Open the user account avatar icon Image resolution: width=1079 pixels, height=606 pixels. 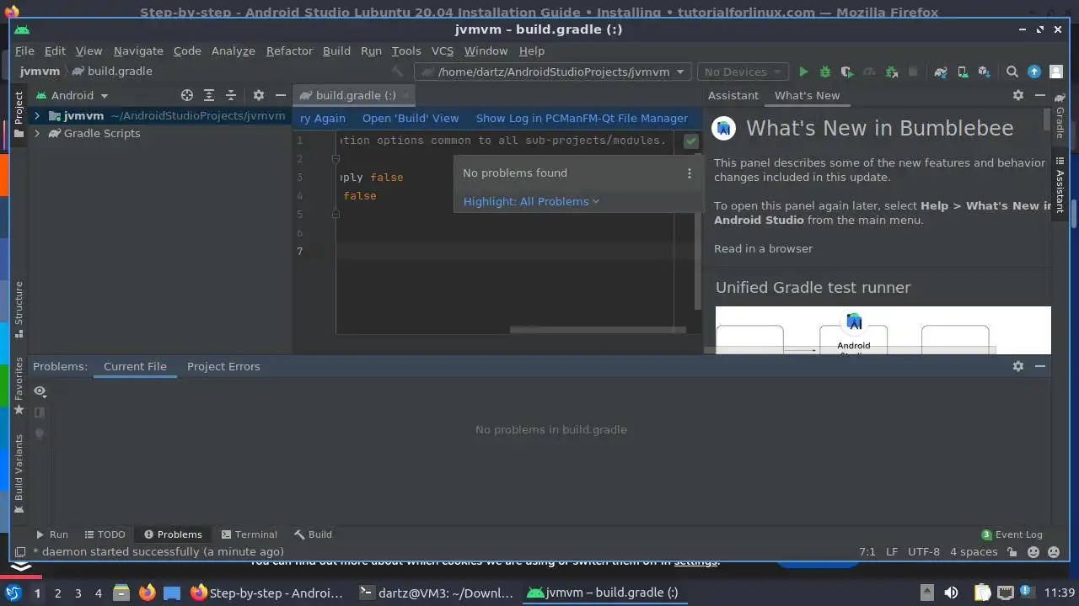click(x=1056, y=72)
